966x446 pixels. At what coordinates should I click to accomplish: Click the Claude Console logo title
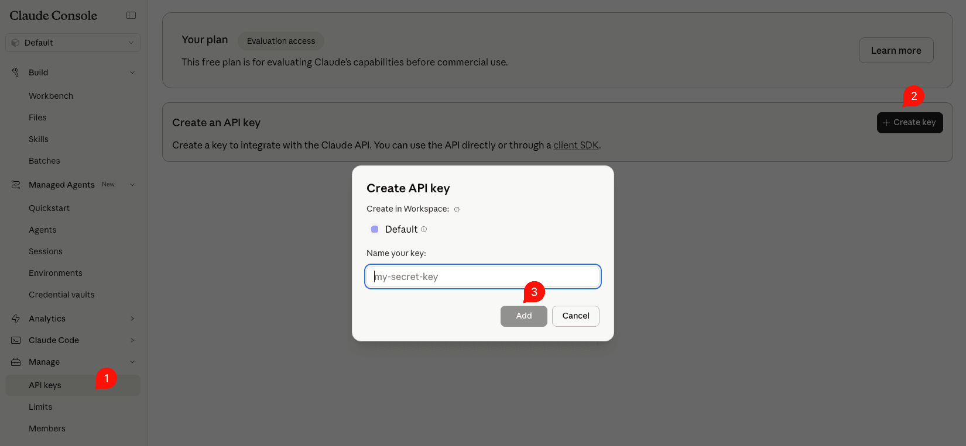(53, 16)
